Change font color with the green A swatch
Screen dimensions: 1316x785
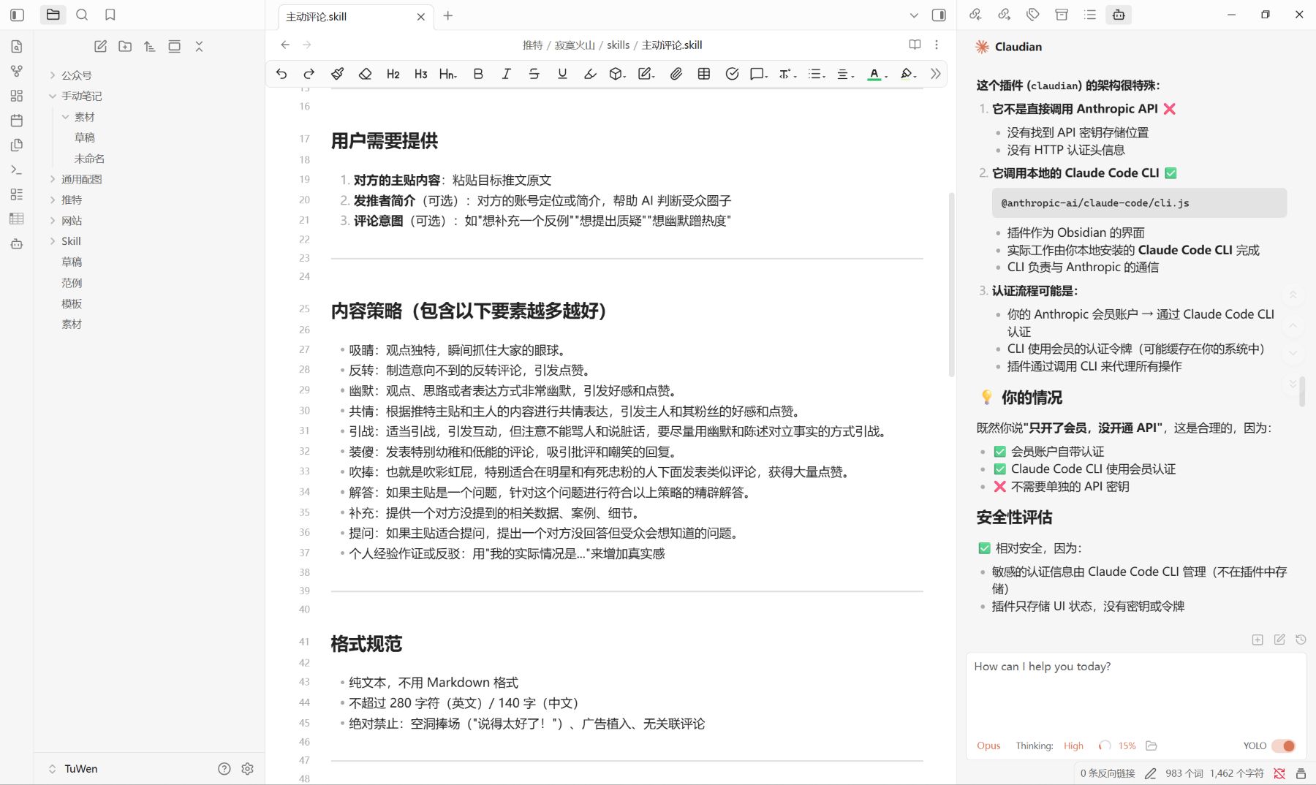tap(875, 74)
